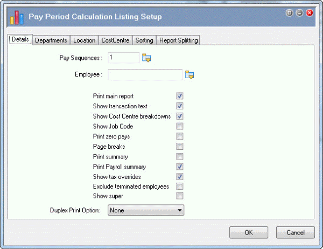Click the 'Print Payroll summary' label text
The image size is (323, 249).
point(120,167)
